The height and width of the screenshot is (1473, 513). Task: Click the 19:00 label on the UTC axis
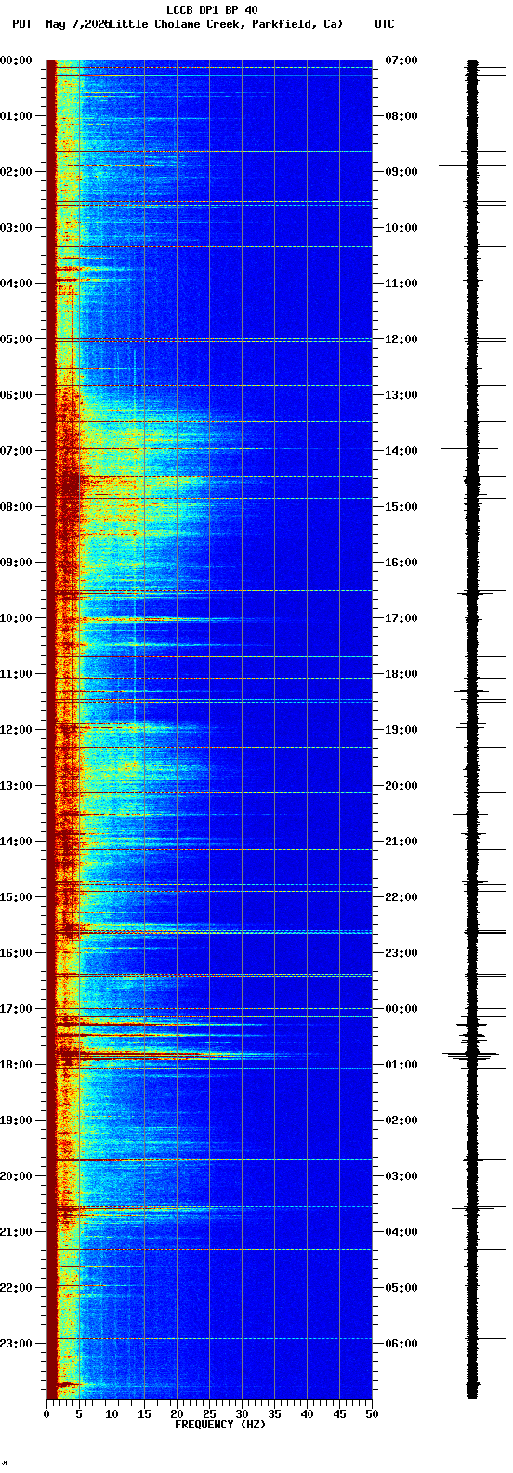click(x=401, y=730)
